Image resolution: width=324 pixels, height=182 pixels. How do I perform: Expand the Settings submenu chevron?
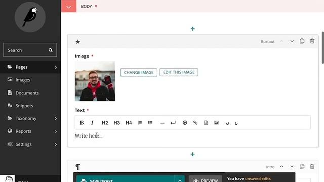tap(56, 144)
